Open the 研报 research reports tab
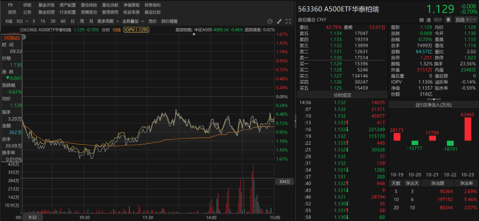Viewport: 479px width, 221px height. pos(27,5)
